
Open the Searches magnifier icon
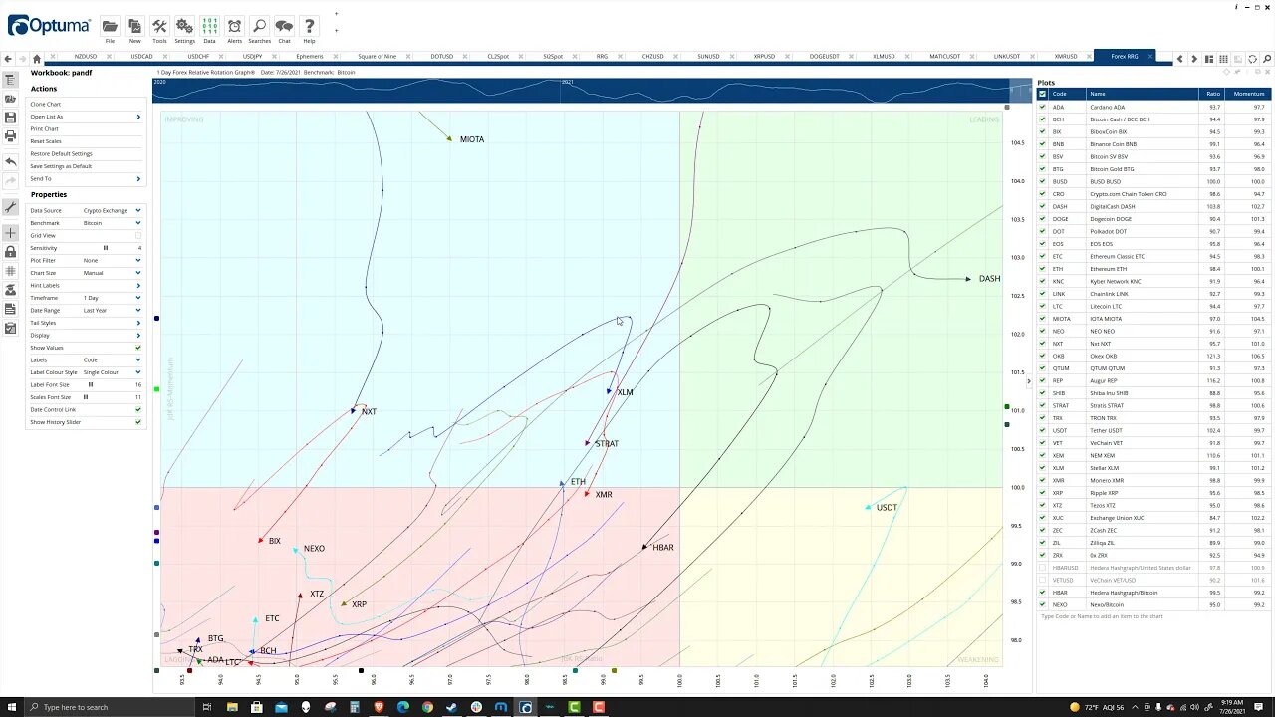[x=259, y=26]
